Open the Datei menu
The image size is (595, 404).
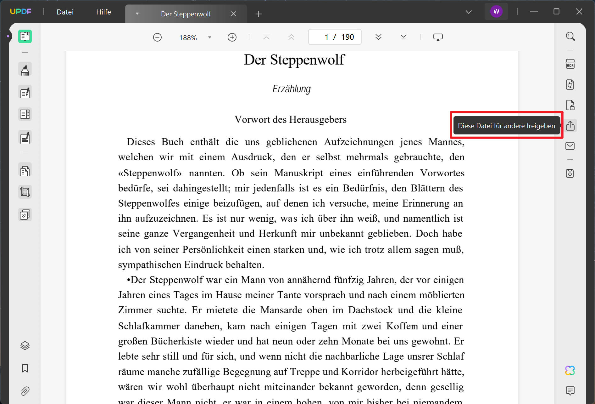[65, 12]
